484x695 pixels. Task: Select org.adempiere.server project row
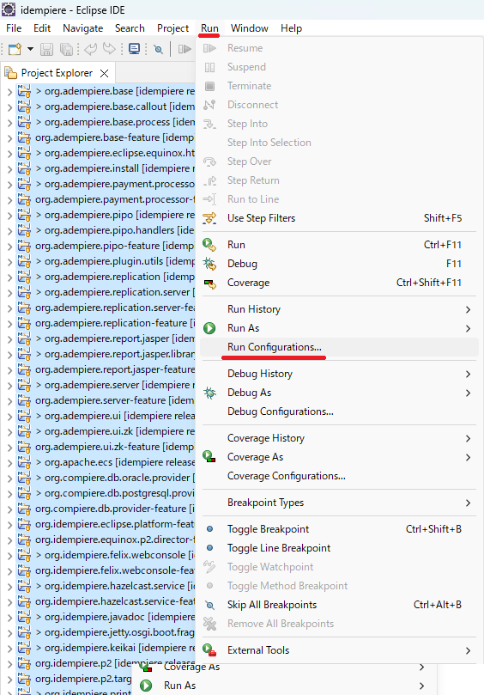coord(115,385)
